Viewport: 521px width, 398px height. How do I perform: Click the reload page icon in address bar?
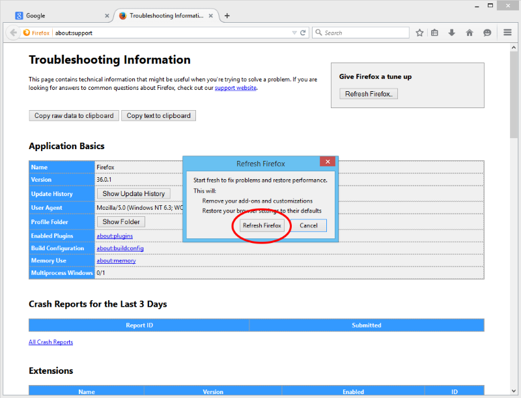point(303,33)
